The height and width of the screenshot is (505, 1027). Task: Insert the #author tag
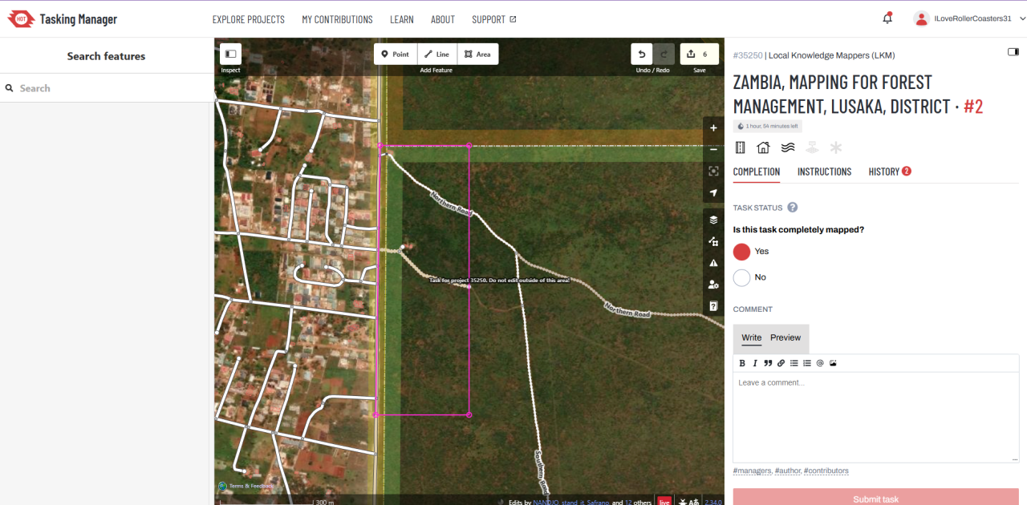[x=788, y=471]
